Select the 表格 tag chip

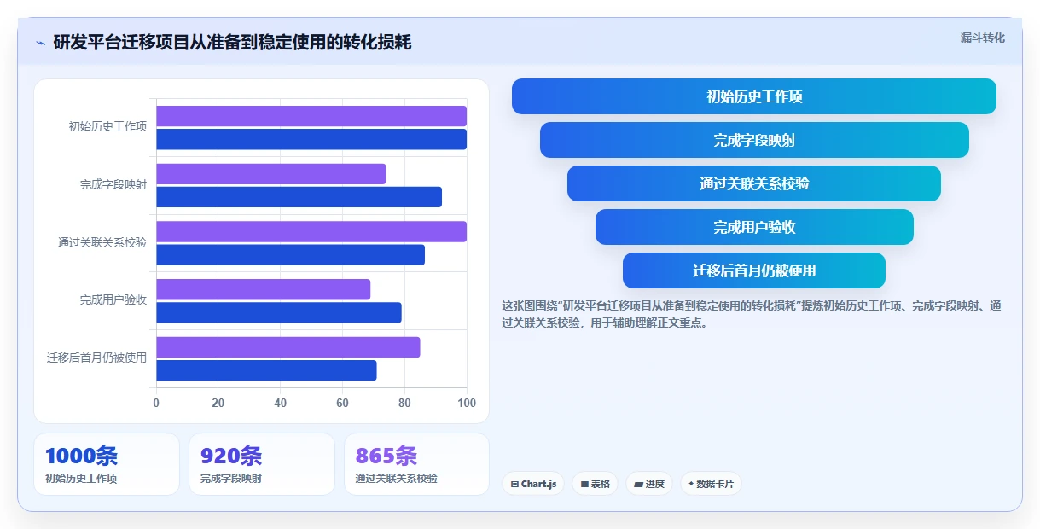coord(596,484)
